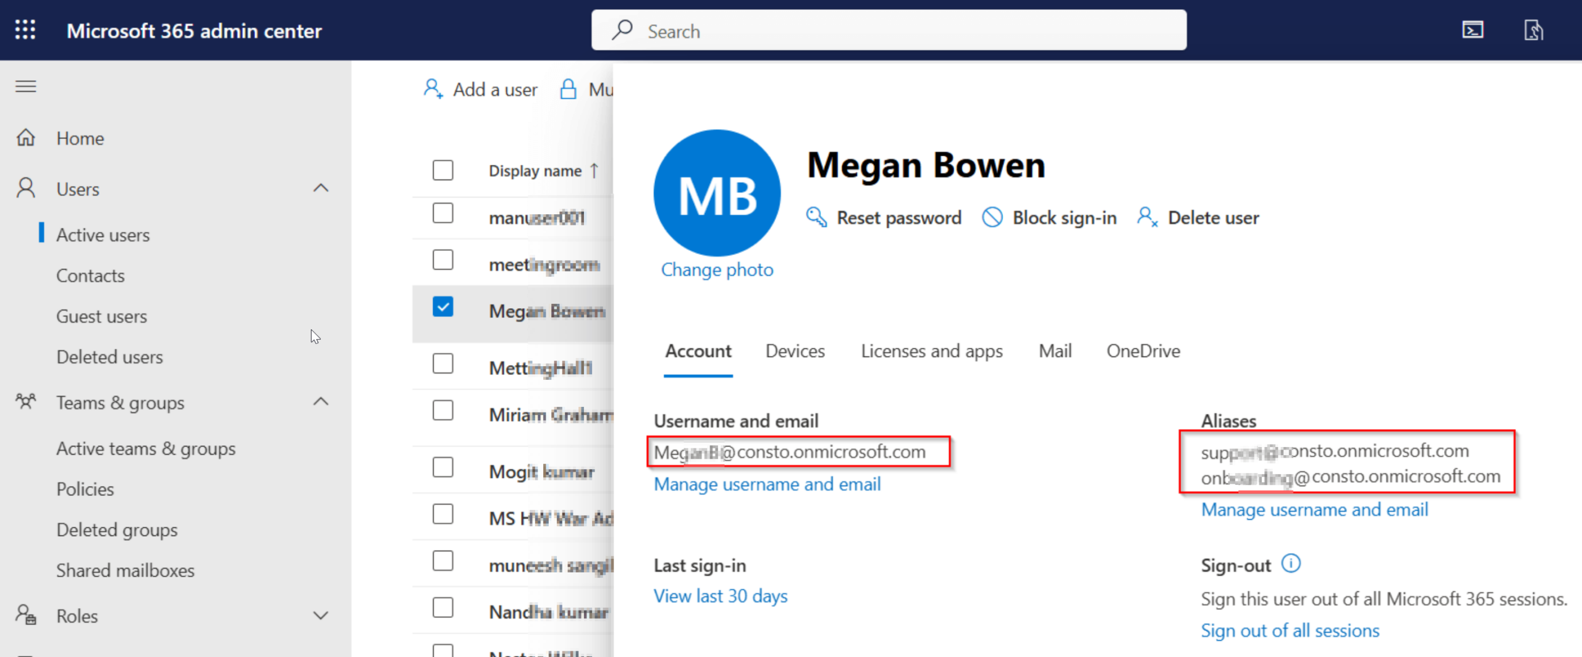Screen dimensions: 1582x657
Task: Open Active teams & groups
Action: pyautogui.click(x=146, y=449)
